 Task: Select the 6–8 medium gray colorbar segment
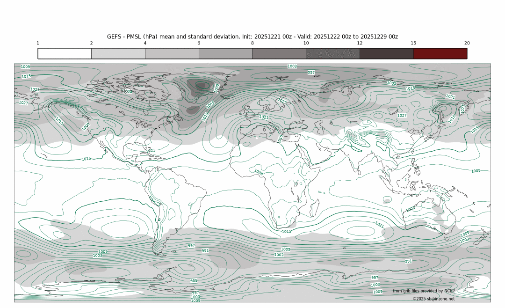click(x=225, y=53)
